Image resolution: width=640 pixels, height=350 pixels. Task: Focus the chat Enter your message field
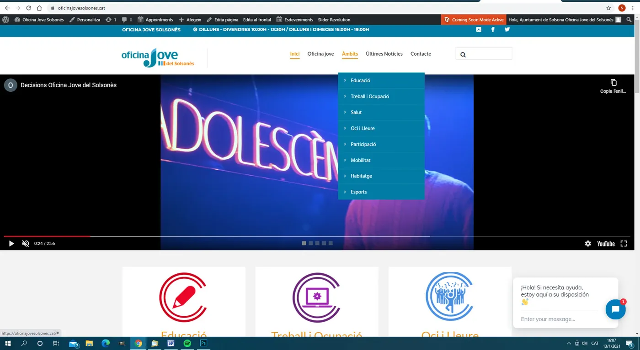click(x=559, y=319)
